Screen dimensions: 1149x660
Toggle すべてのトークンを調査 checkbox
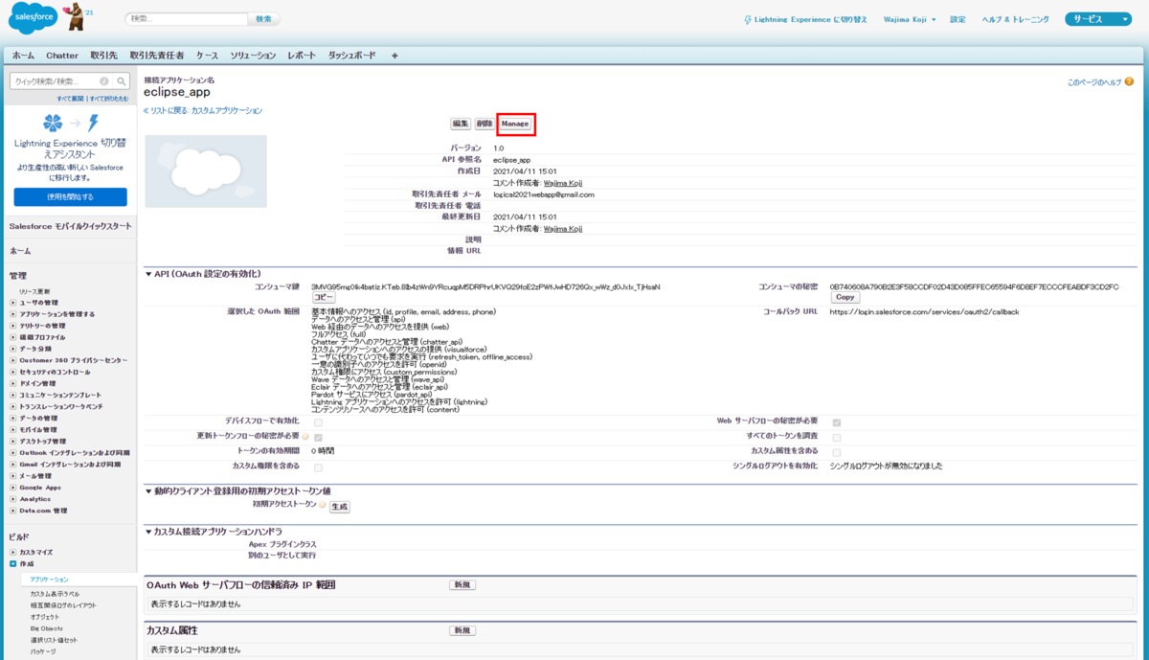click(x=837, y=437)
